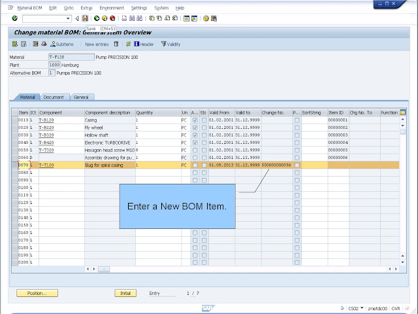Click the Alternative BOM field

point(52,73)
